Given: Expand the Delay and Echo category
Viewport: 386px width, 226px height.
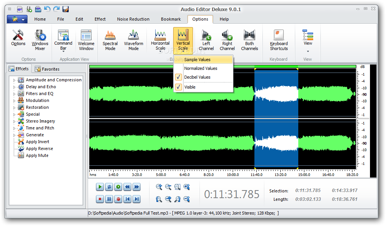Looking at the screenshot, I should coord(14,87).
